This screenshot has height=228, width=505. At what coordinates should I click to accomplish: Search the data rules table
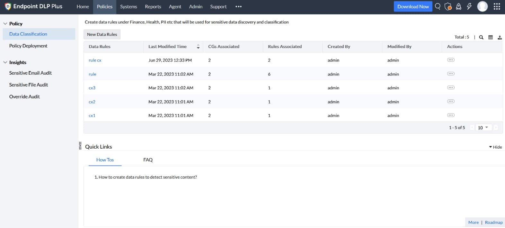481,37
